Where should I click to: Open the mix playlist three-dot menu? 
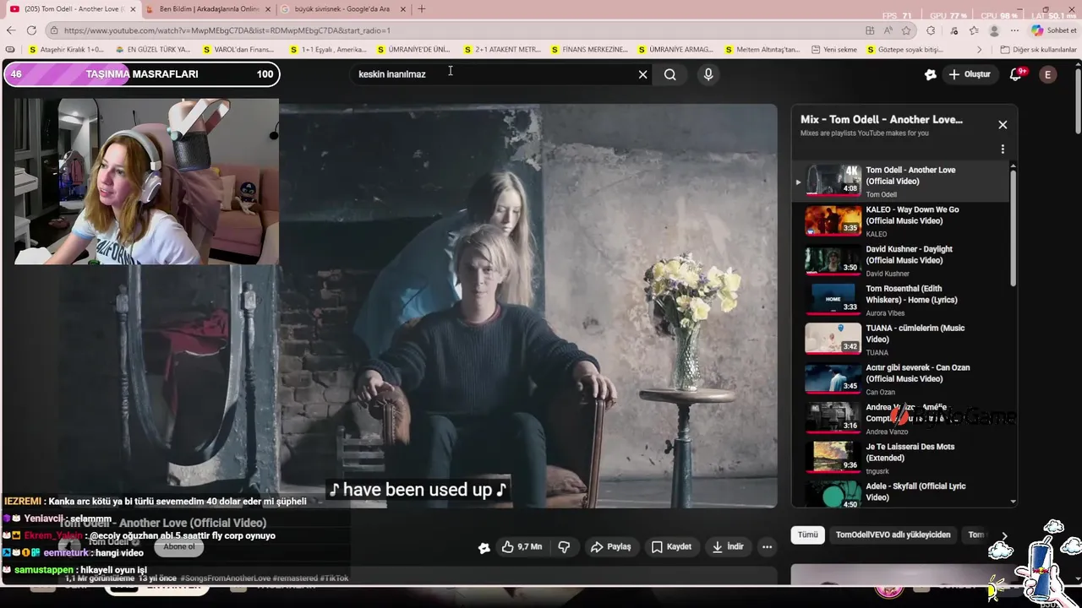tap(1003, 149)
